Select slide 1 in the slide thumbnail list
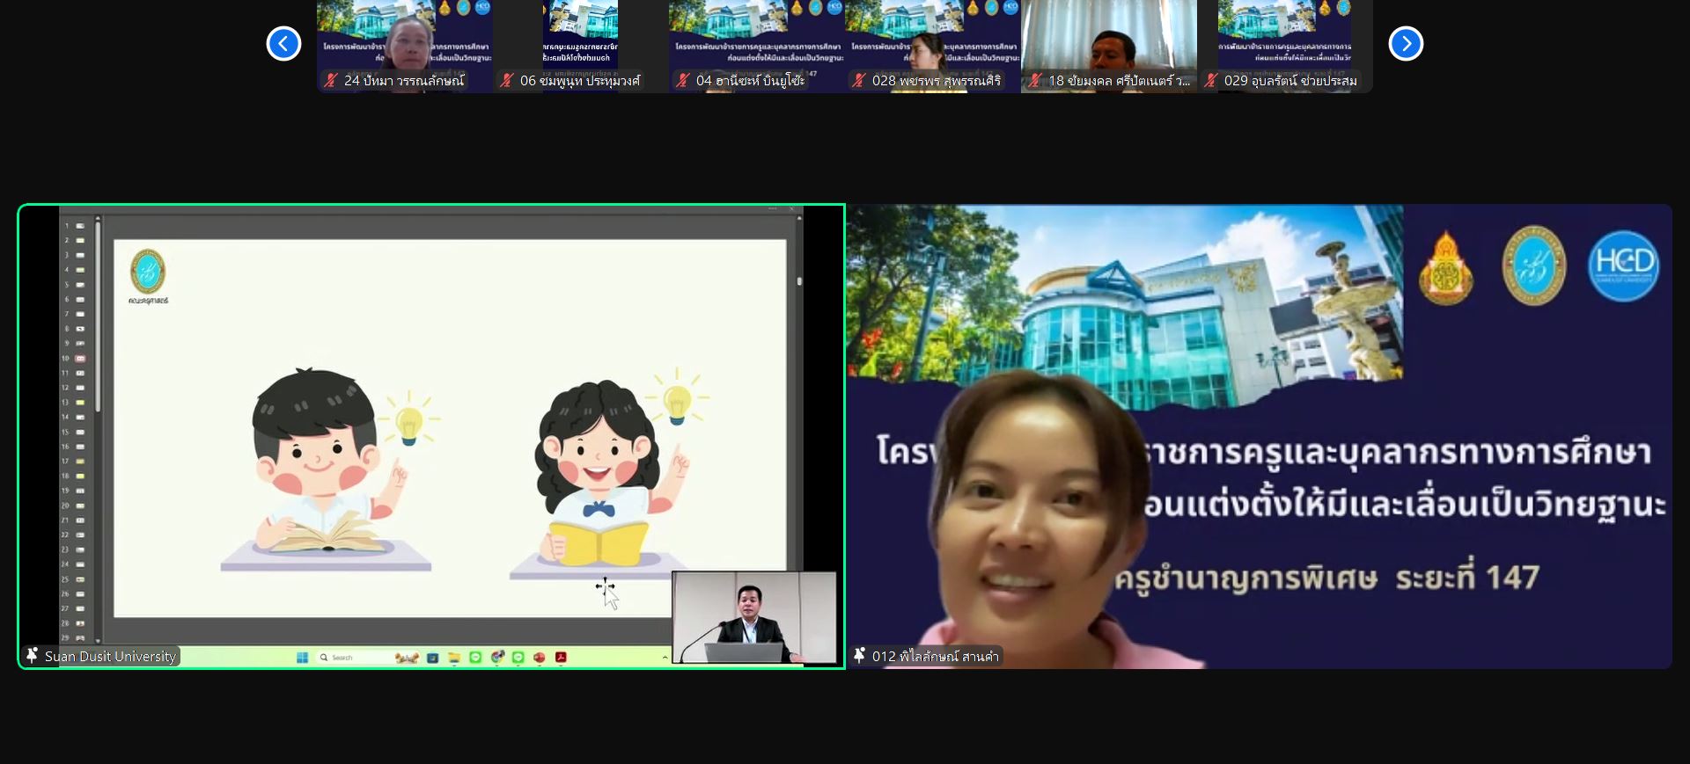This screenshot has width=1690, height=764. click(x=80, y=226)
